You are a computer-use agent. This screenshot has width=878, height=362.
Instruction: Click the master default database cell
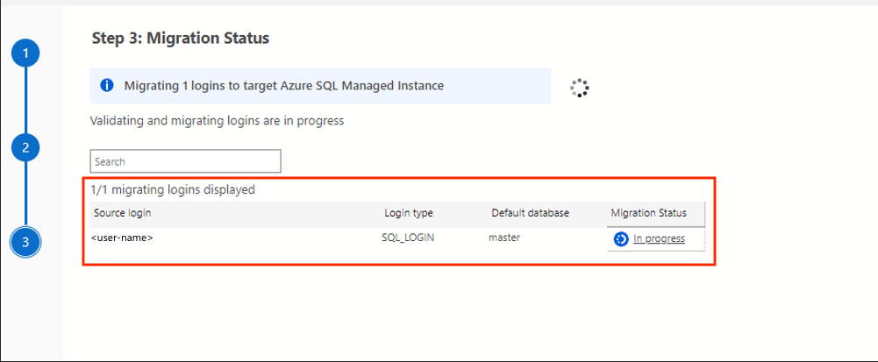click(x=504, y=238)
